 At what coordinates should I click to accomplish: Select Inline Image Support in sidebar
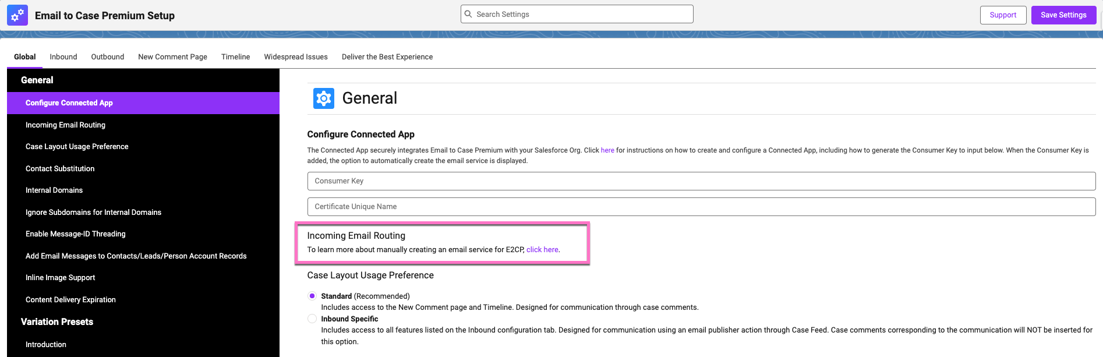click(x=143, y=278)
